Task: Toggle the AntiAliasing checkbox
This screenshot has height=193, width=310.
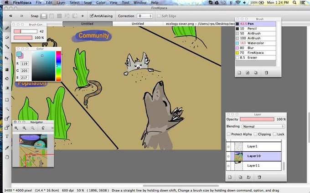Action: pyautogui.click(x=92, y=16)
